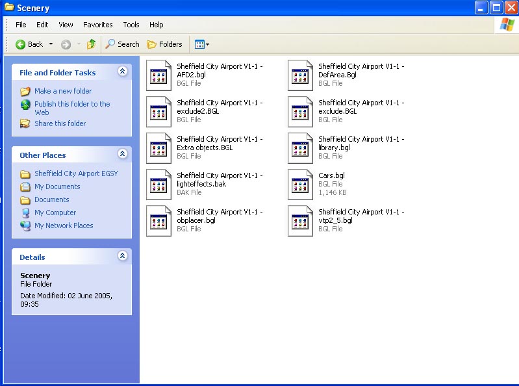Screen dimensions: 519x386
Task: Select the lighteffects.bak file icon
Action: [x=158, y=184]
